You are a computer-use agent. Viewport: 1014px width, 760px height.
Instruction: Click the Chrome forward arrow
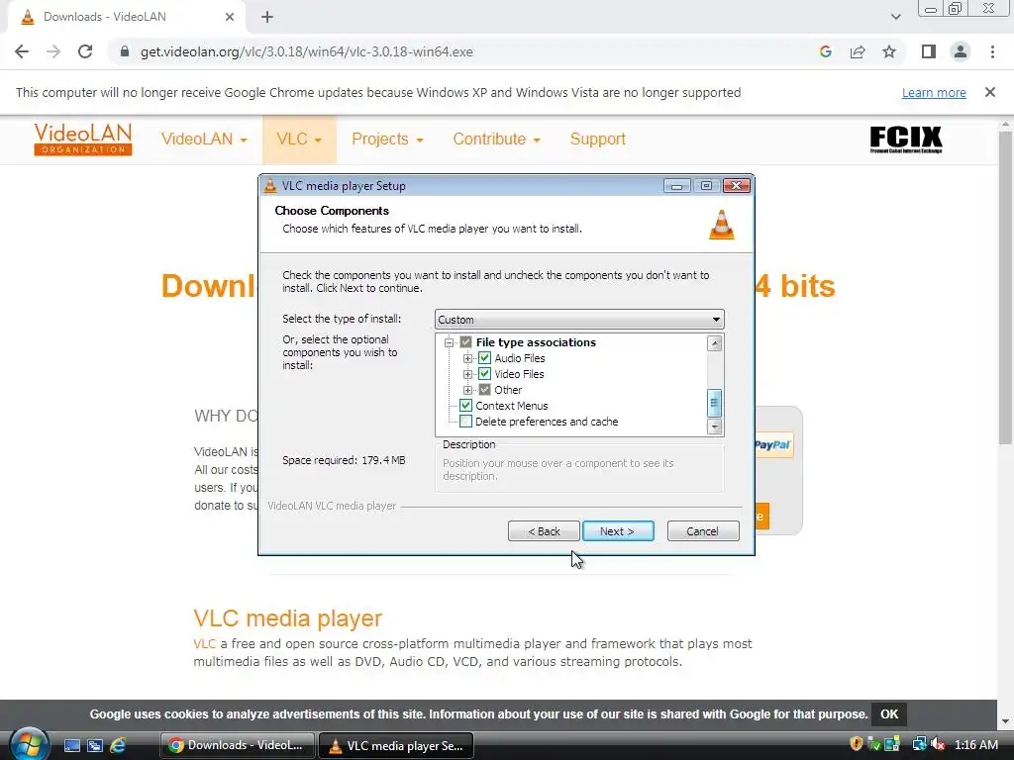point(53,51)
